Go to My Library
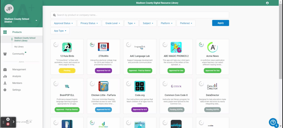 [x=19, y=47]
